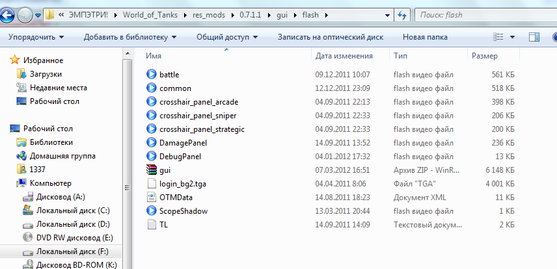Click 'gui' breadcrumb segment in address bar
This screenshot has height=269, width=557.
click(282, 15)
